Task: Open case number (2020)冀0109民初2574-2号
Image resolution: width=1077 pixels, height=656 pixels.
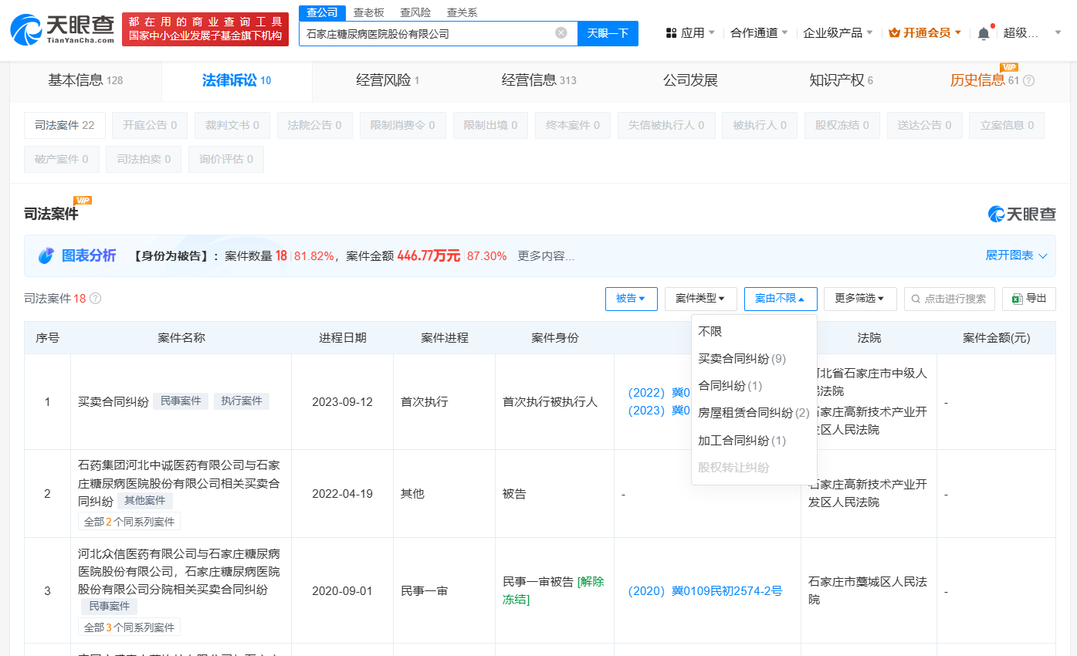Action: pyautogui.click(x=706, y=591)
